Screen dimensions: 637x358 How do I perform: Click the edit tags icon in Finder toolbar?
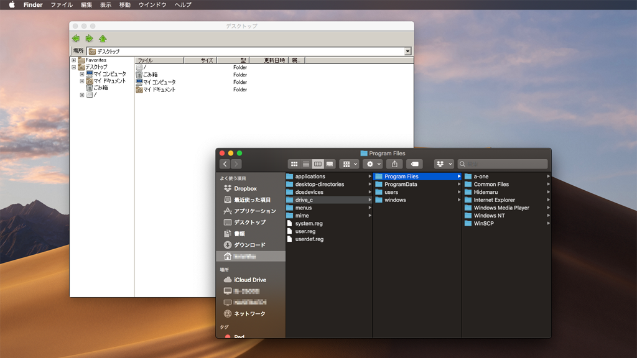click(415, 164)
